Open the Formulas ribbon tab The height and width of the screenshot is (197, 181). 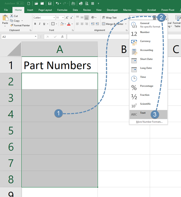[x=62, y=10]
